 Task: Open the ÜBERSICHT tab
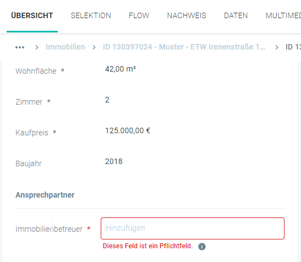32,15
